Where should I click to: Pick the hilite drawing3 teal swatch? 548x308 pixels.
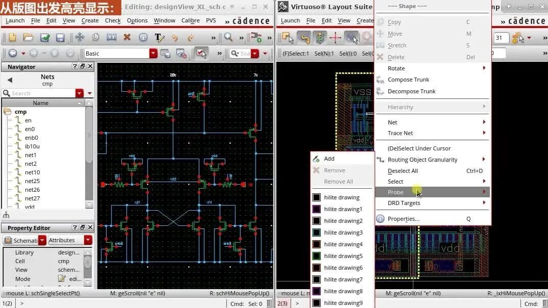pyautogui.click(x=316, y=233)
